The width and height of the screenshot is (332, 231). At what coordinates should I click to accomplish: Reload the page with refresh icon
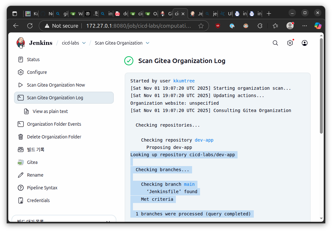coord(30,26)
